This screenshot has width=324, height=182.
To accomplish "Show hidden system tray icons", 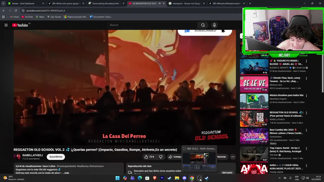I will click(x=279, y=178).
